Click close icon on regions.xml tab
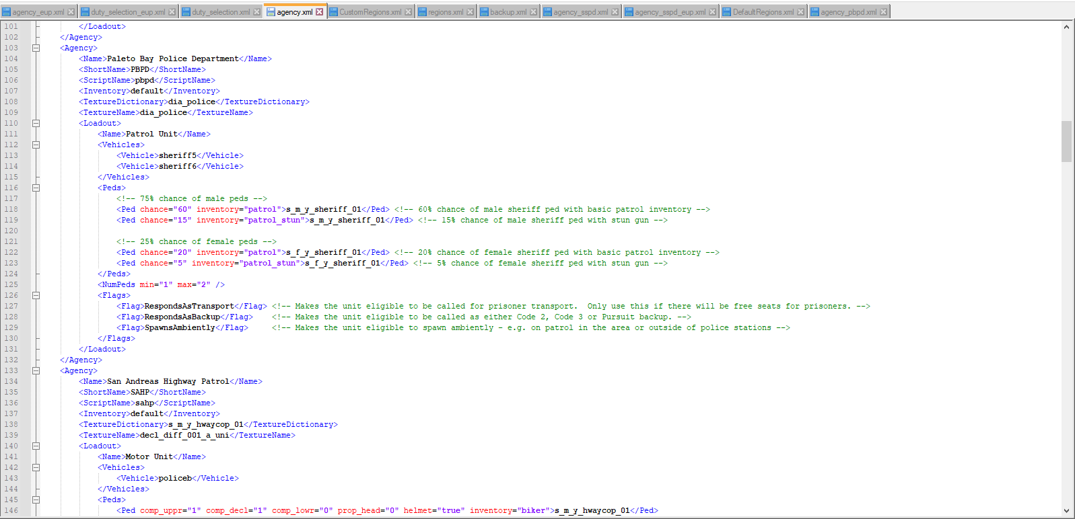This screenshot has height=519, width=1075. click(x=471, y=12)
